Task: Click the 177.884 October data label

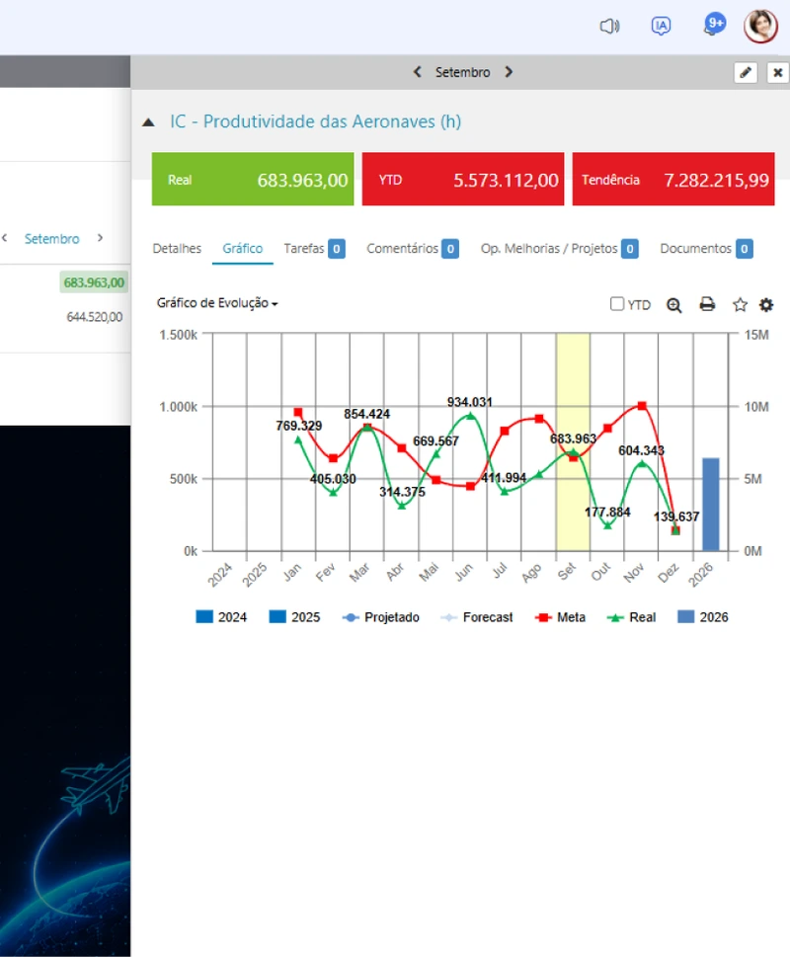Action: coord(607,512)
